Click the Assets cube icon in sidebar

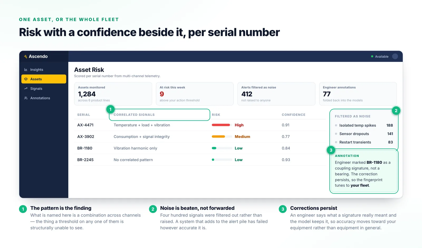point(26,79)
